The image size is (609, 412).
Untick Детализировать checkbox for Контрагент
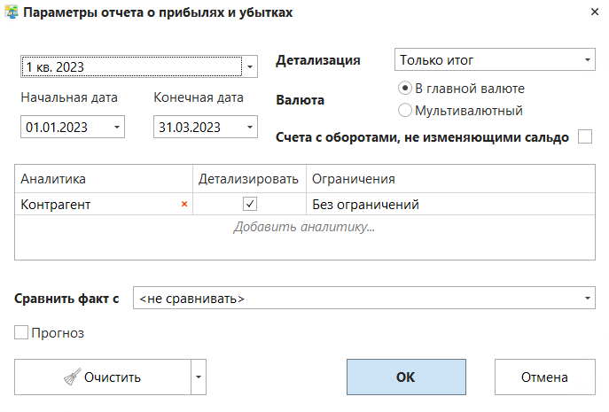(250, 205)
